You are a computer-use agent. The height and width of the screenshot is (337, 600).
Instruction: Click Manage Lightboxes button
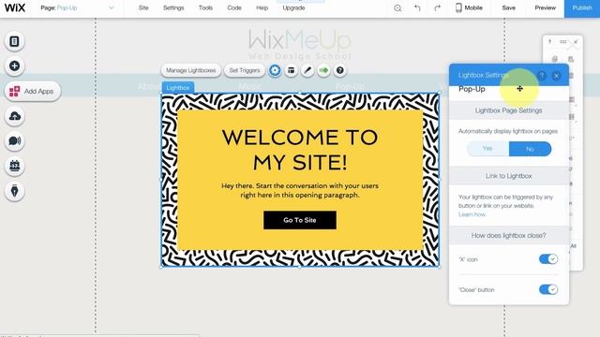pos(191,70)
